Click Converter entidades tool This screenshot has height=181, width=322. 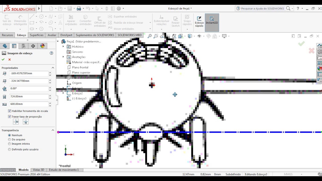[86, 20]
